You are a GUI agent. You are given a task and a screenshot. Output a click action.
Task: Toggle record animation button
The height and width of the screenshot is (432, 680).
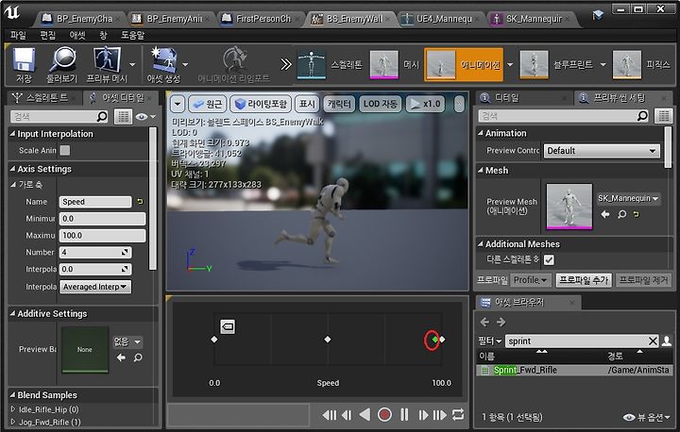[384, 415]
